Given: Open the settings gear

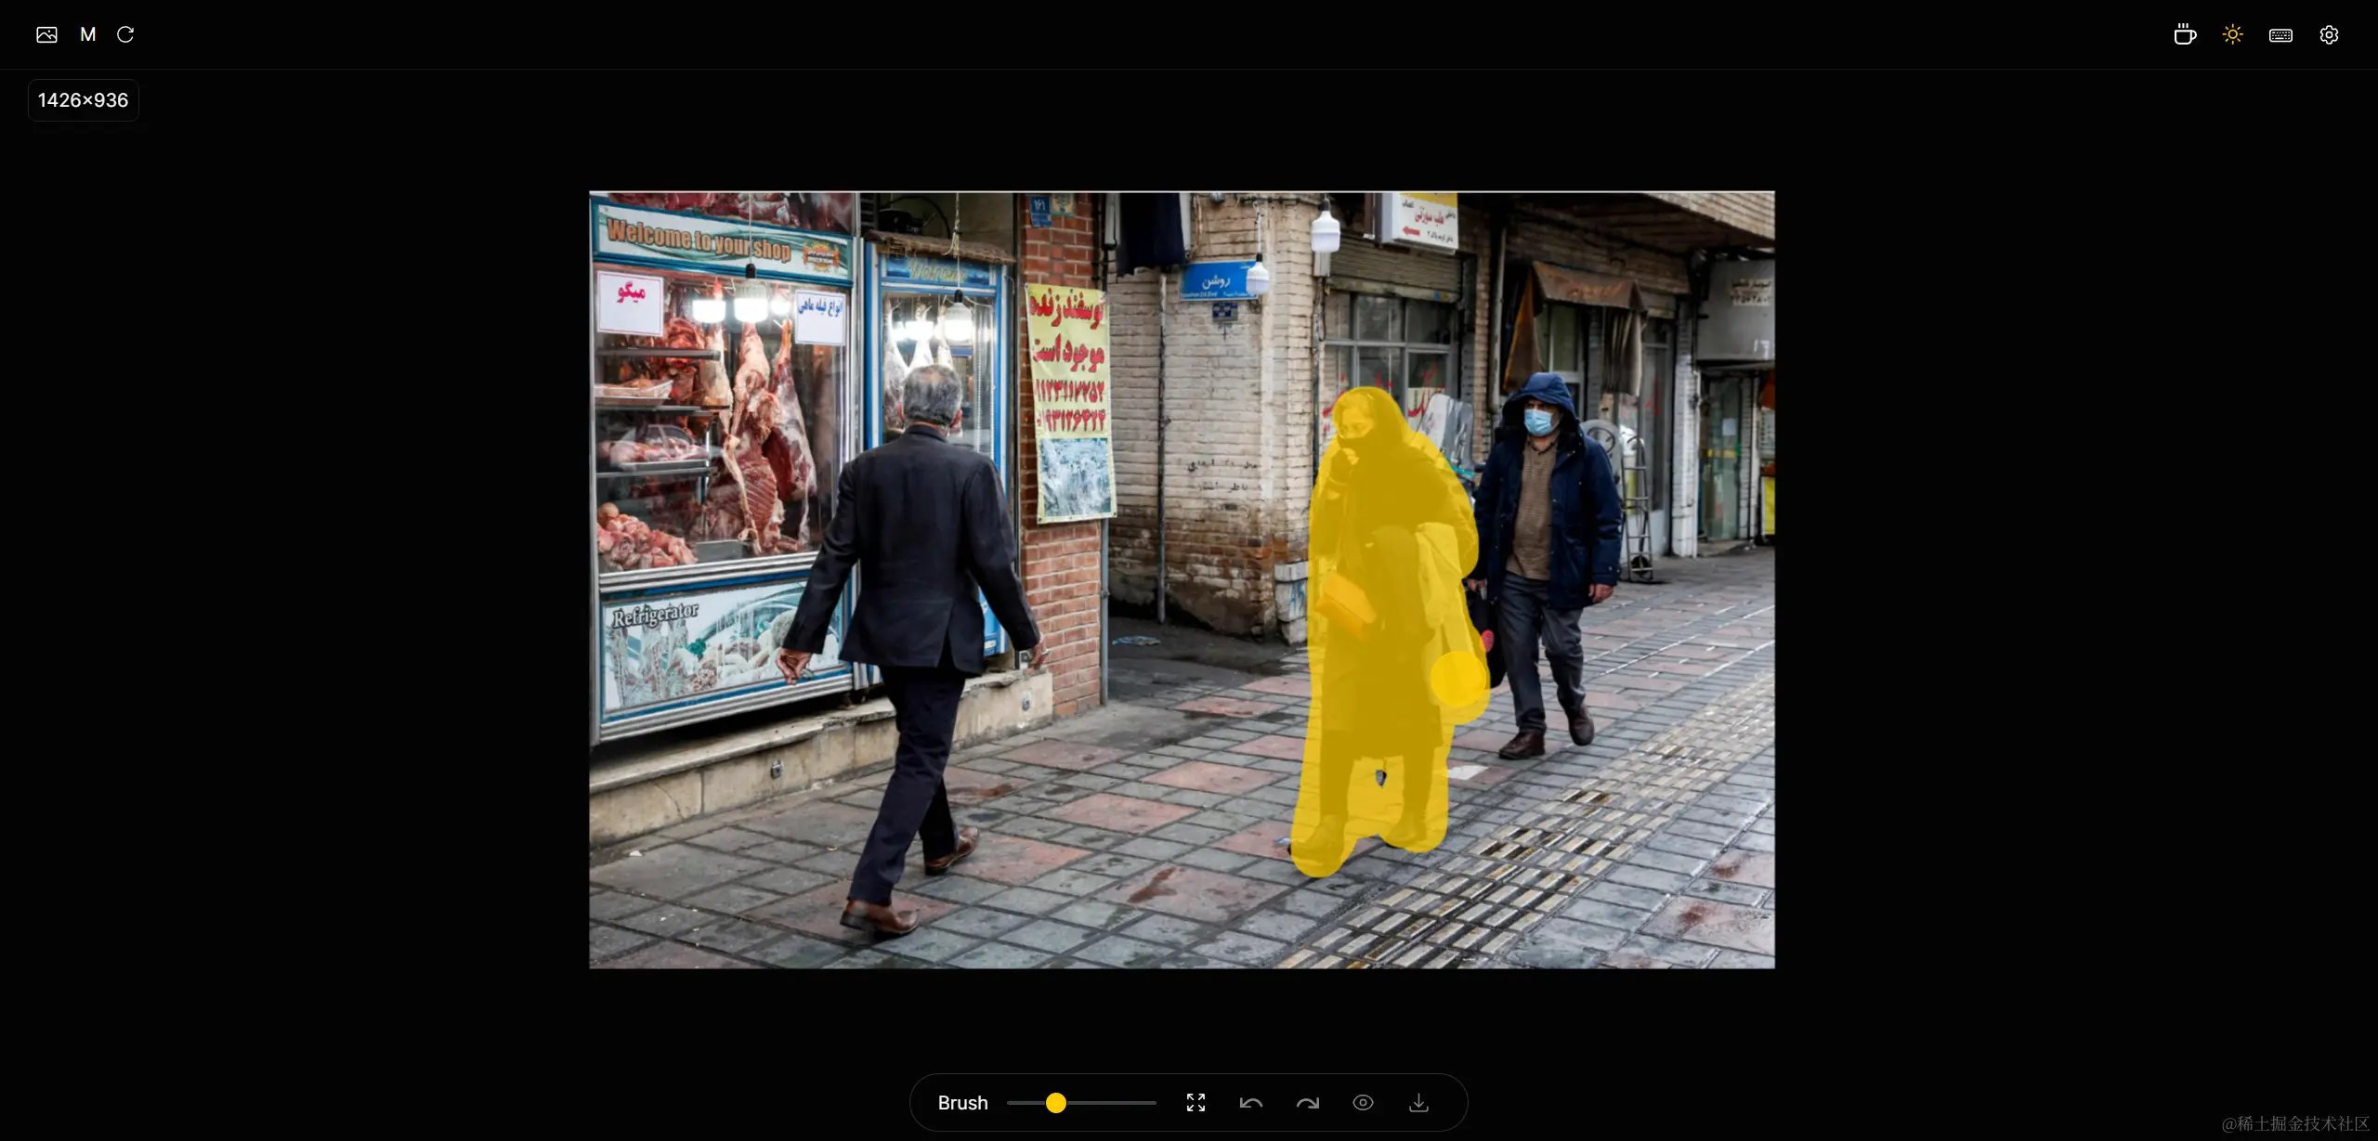Looking at the screenshot, I should (x=2329, y=34).
